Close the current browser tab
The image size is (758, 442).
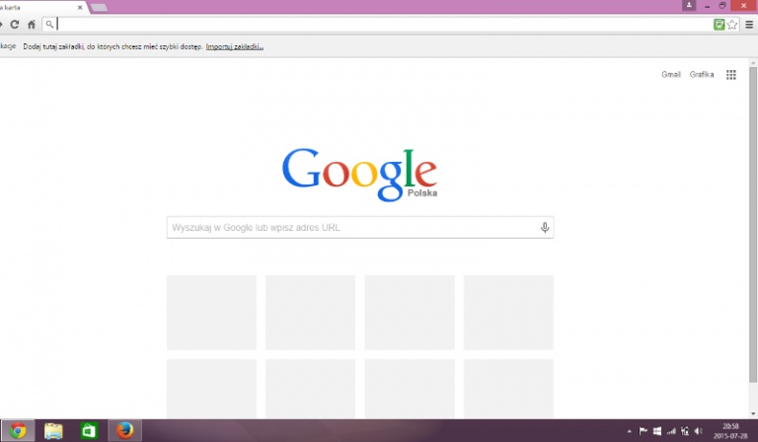tap(80, 6)
